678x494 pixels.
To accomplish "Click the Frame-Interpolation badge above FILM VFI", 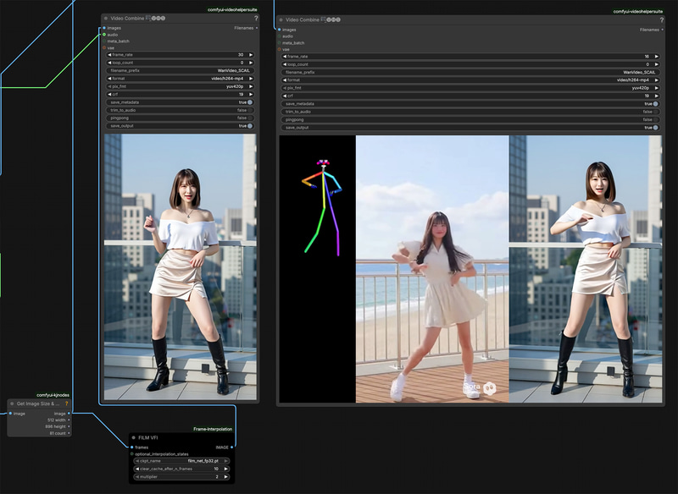I will coord(213,429).
